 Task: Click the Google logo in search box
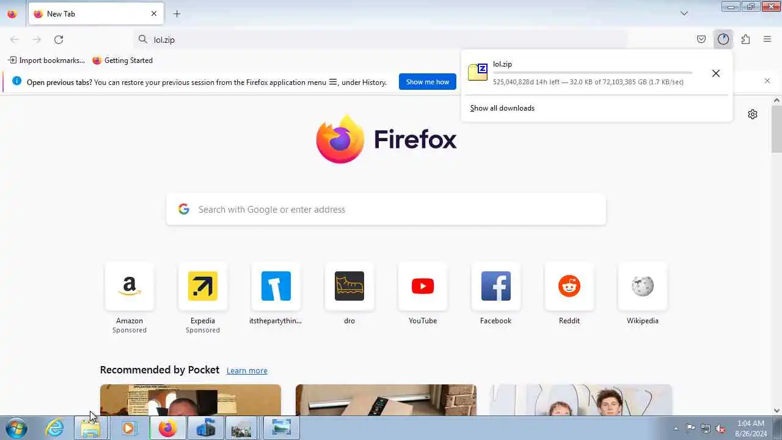(x=183, y=209)
